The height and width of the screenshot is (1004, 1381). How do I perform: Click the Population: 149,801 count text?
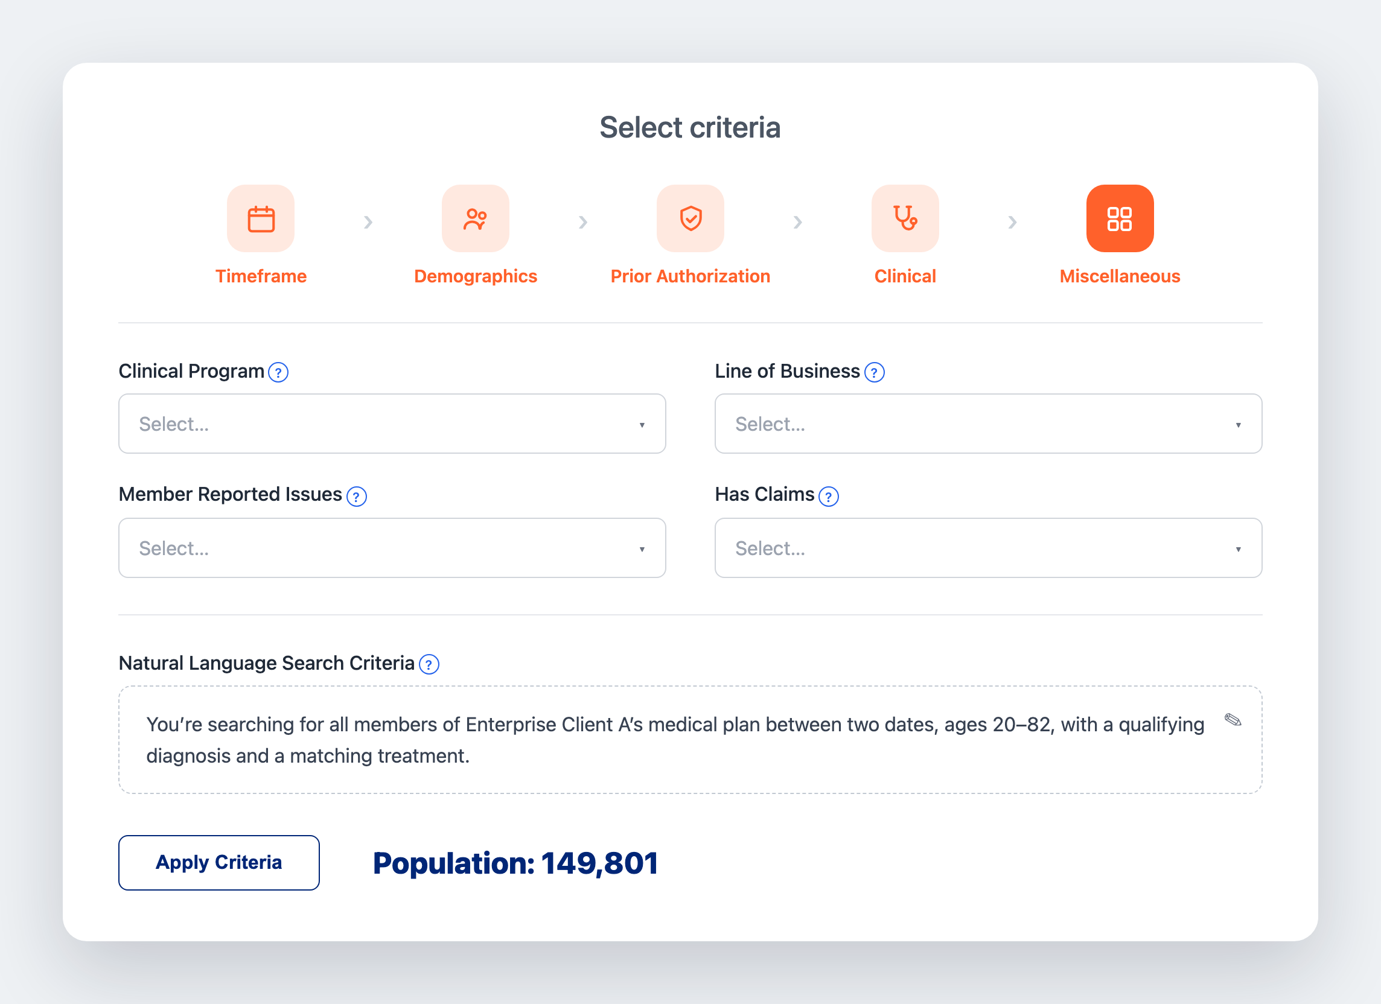pyautogui.click(x=515, y=863)
